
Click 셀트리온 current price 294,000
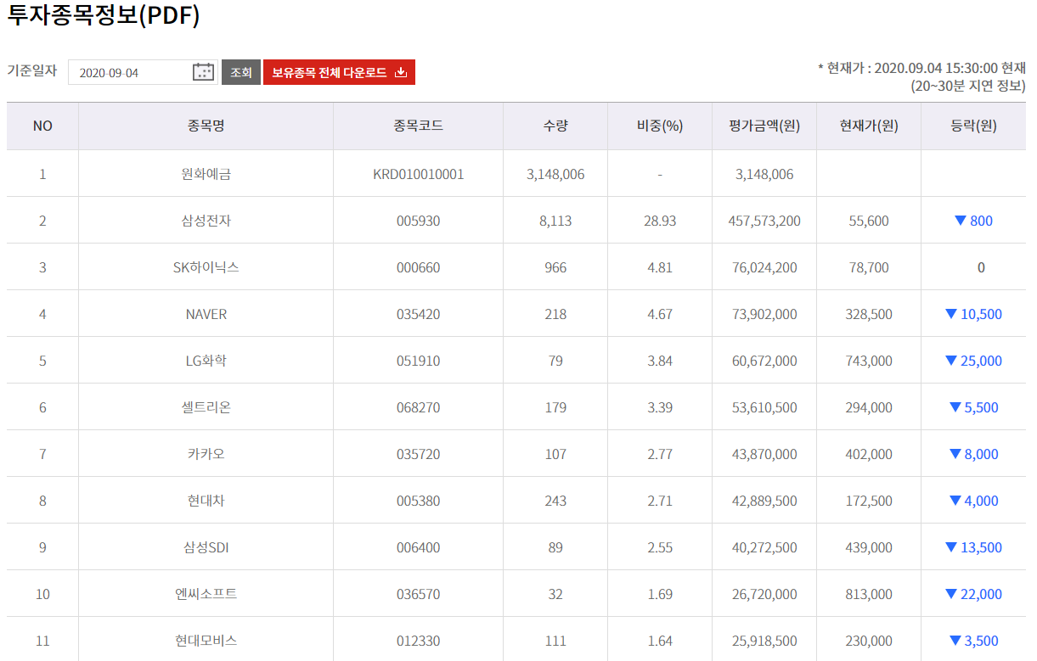tap(869, 407)
